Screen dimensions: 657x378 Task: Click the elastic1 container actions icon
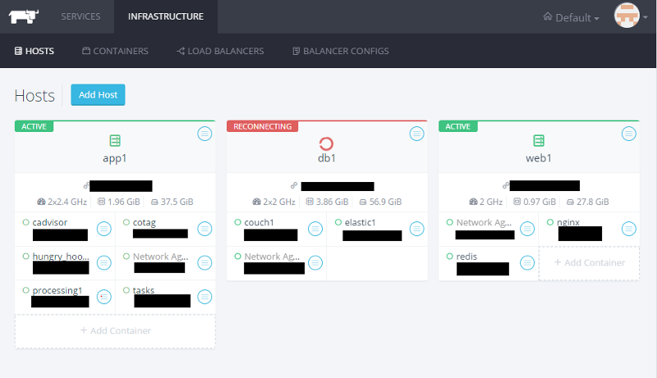point(416,229)
